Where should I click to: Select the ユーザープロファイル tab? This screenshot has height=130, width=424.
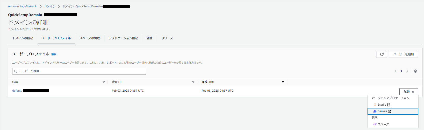coord(56,38)
